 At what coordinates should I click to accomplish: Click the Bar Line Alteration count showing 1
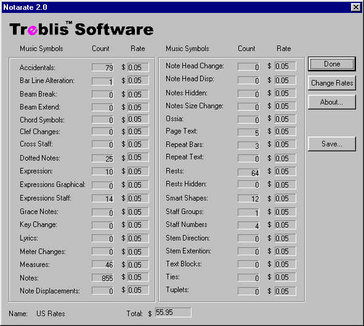[x=103, y=81]
